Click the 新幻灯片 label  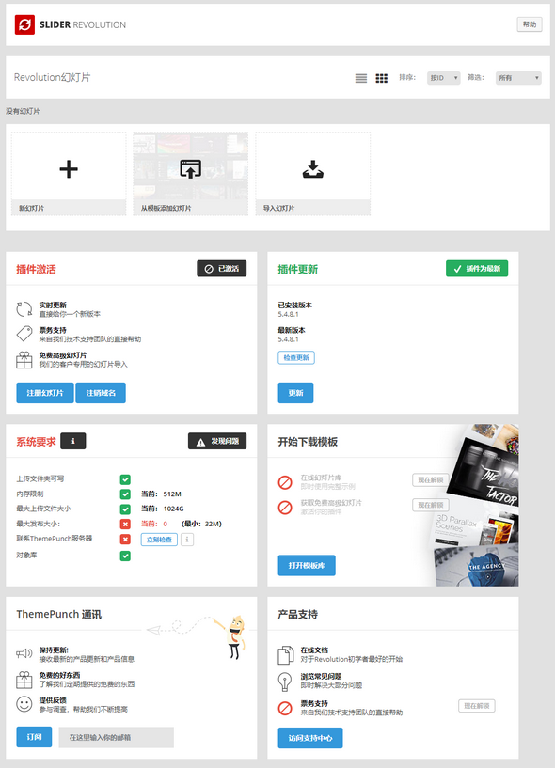coord(31,208)
